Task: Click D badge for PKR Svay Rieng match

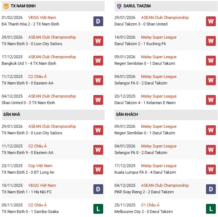Action: [211, 189]
